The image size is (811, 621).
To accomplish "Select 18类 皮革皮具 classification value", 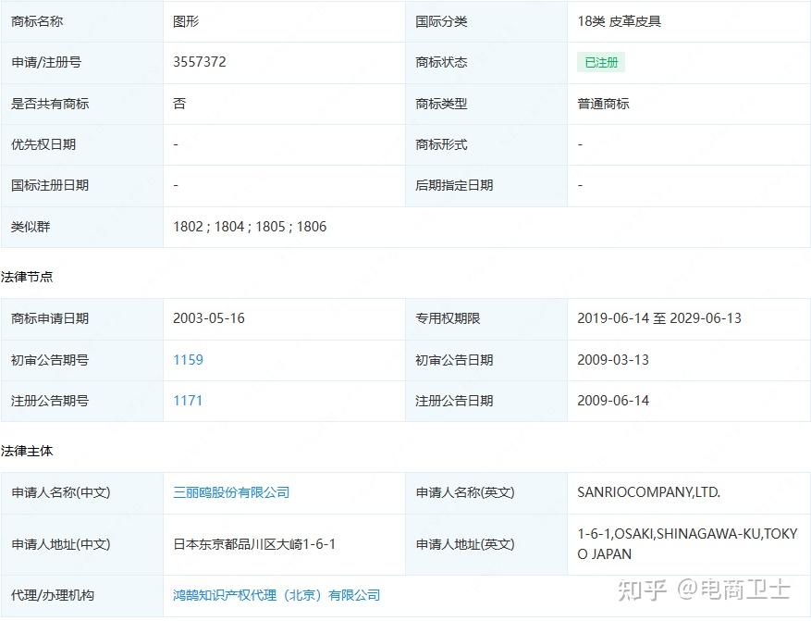I will pos(619,21).
